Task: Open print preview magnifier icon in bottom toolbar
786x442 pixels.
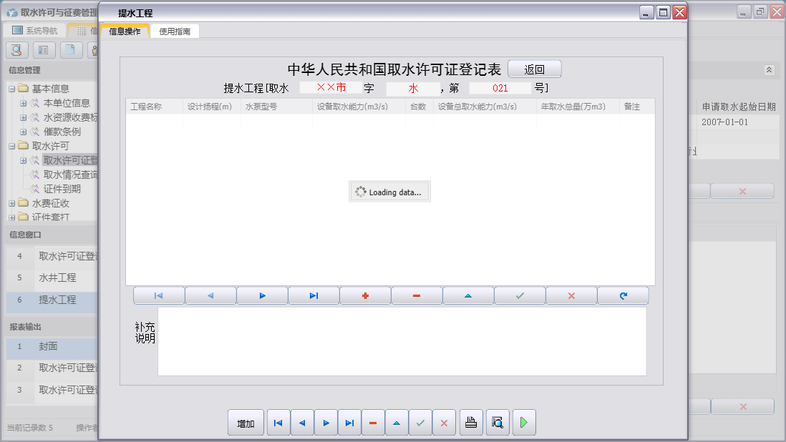Action: [498, 423]
